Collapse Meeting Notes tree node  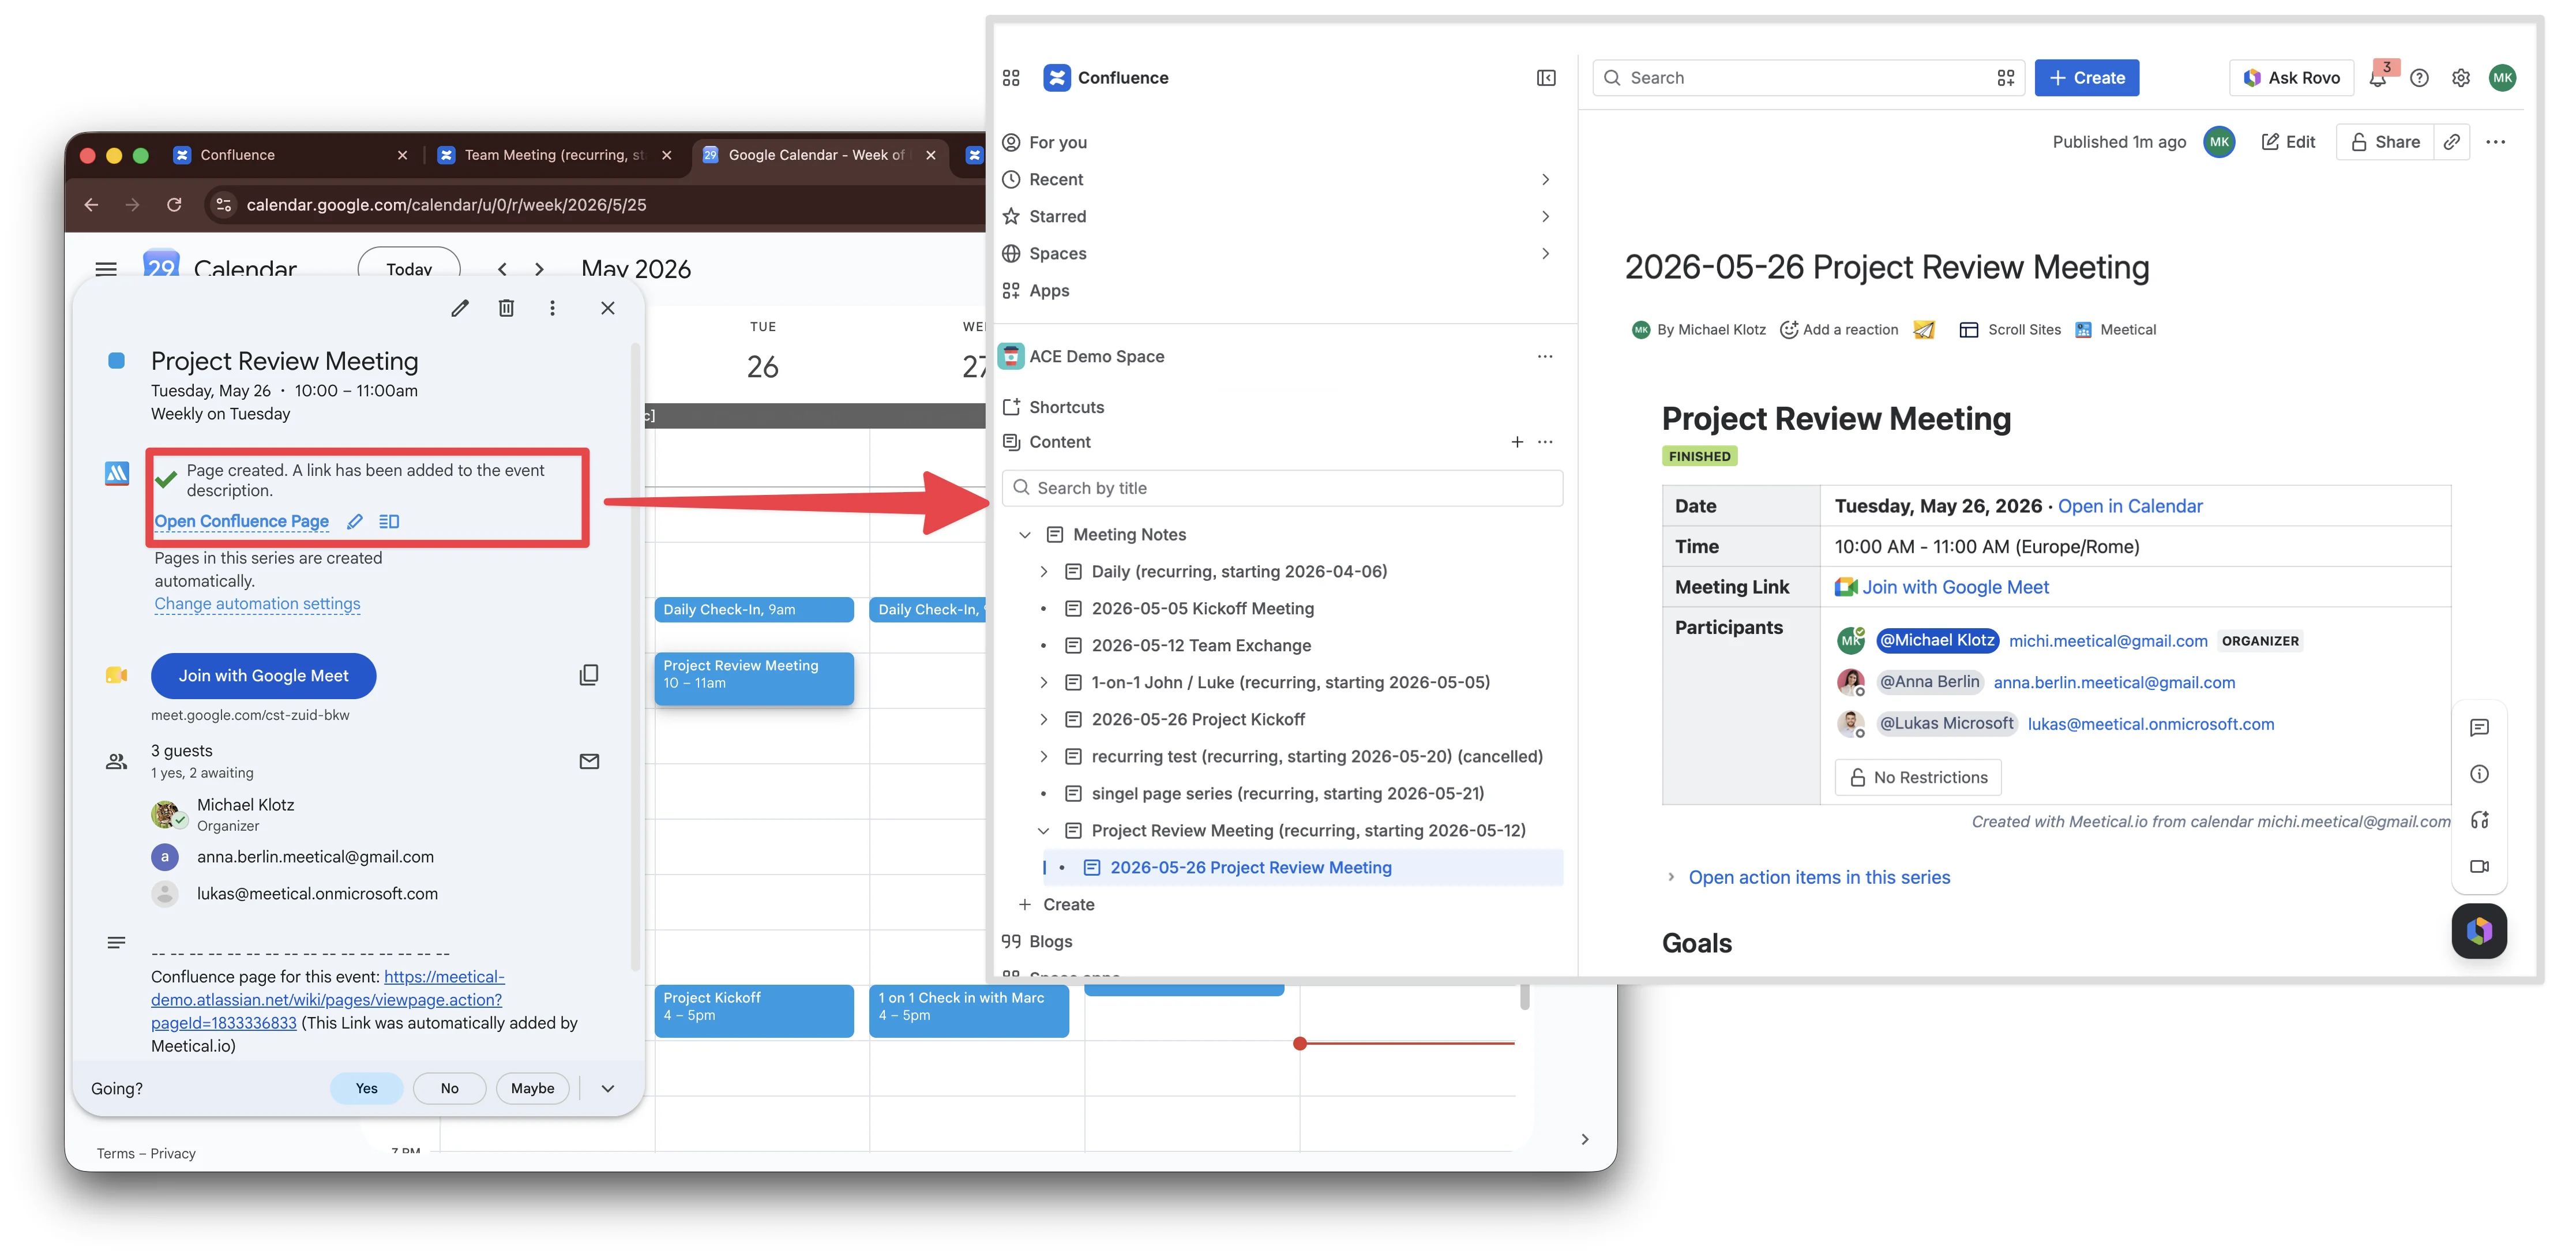click(1024, 534)
